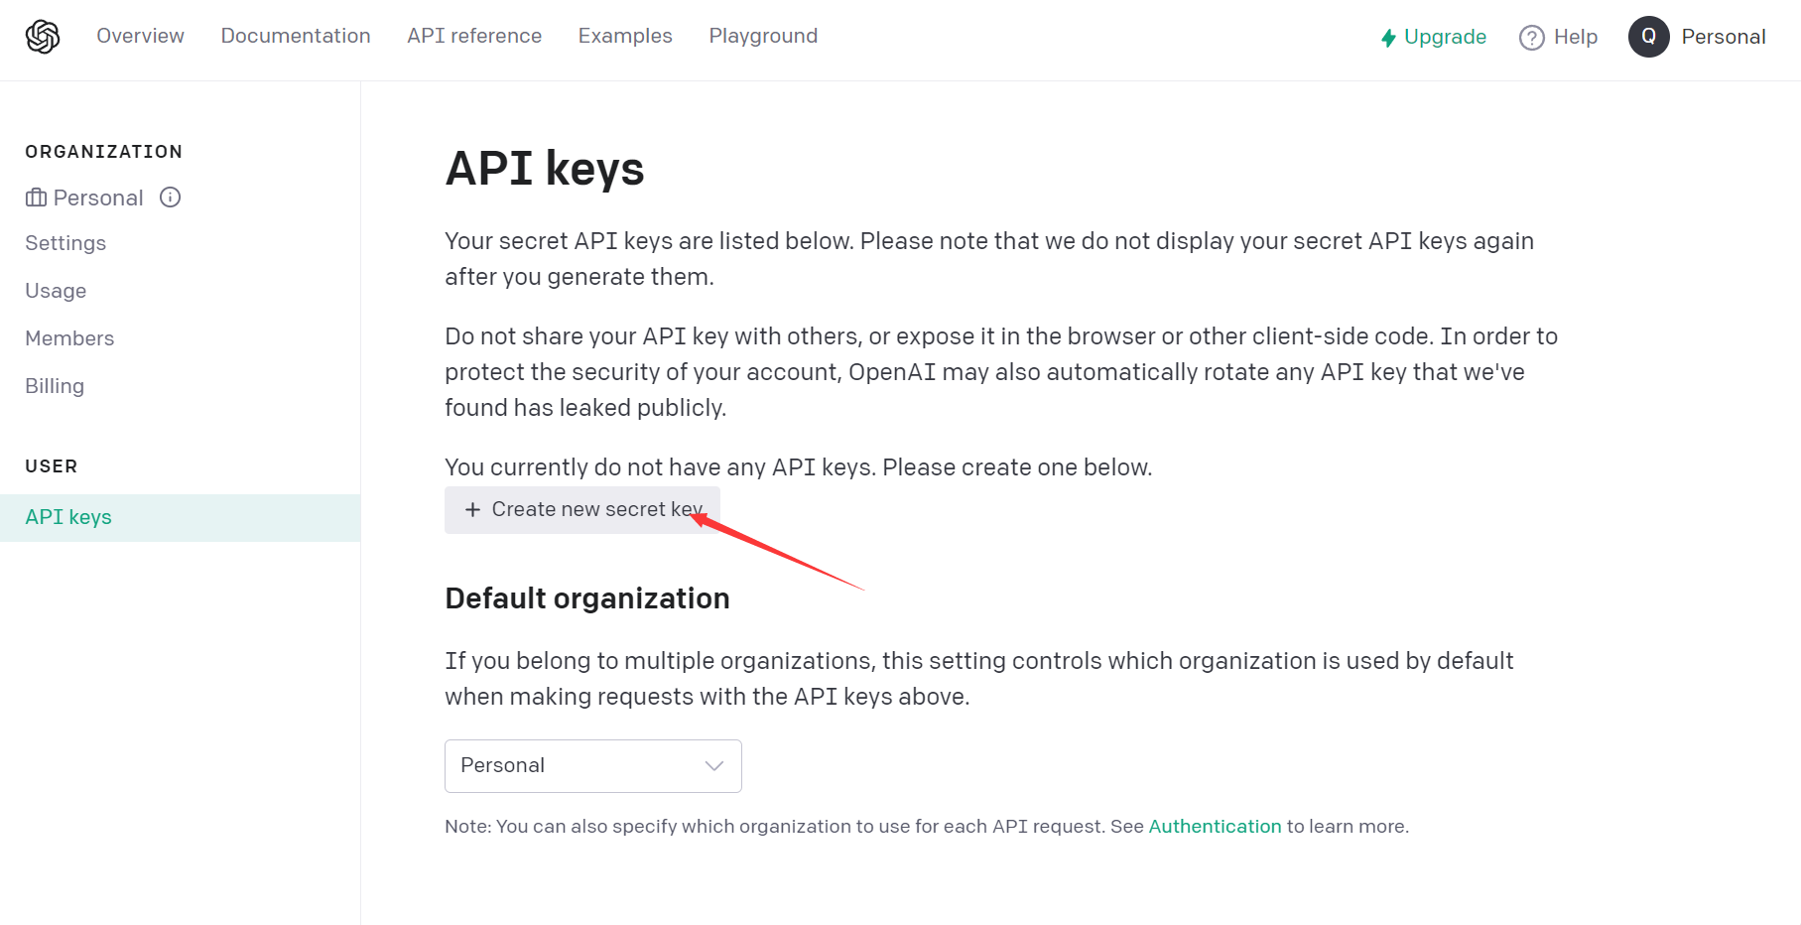Expand the default organization chevron arrow
1801x925 pixels.
click(x=714, y=765)
